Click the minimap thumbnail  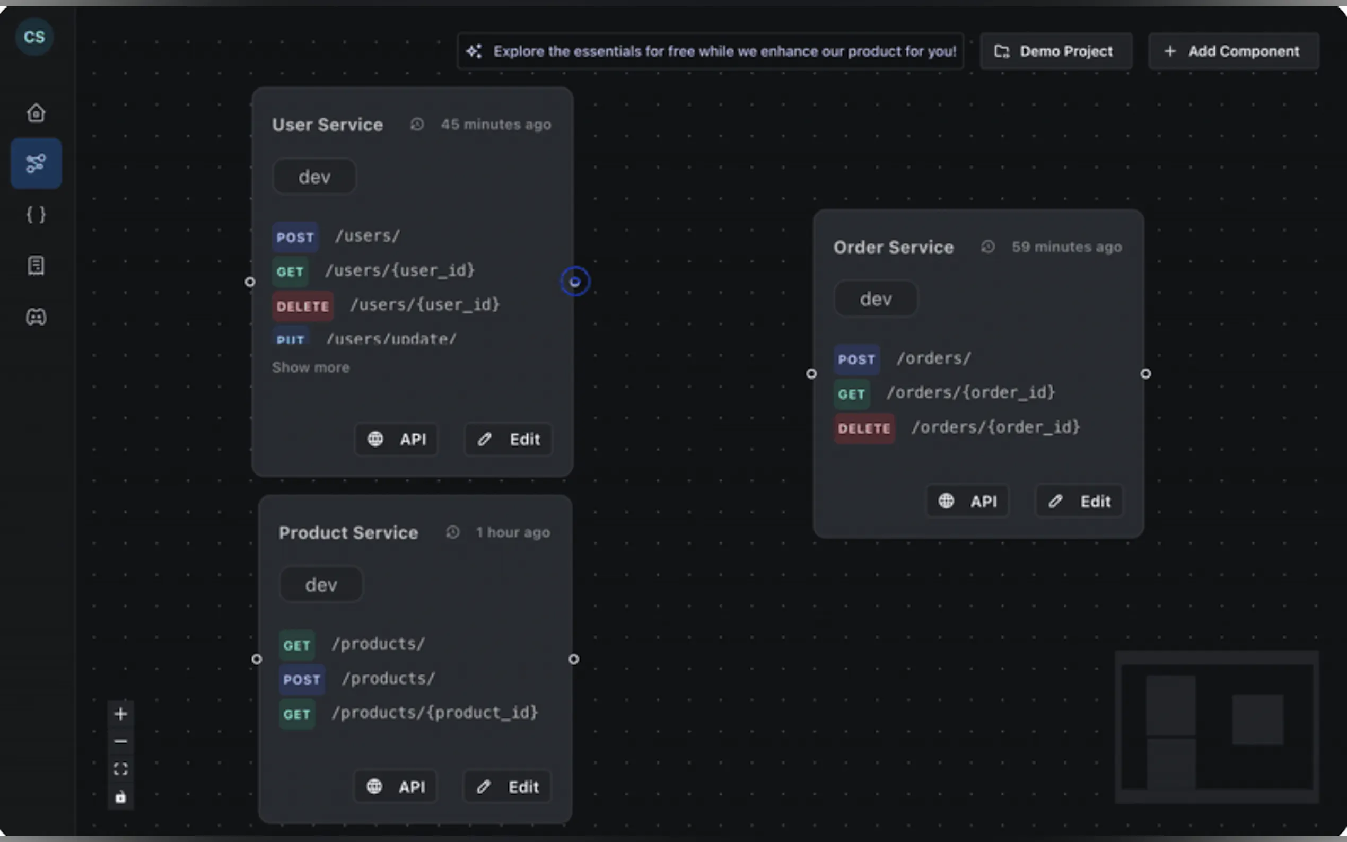(x=1216, y=727)
